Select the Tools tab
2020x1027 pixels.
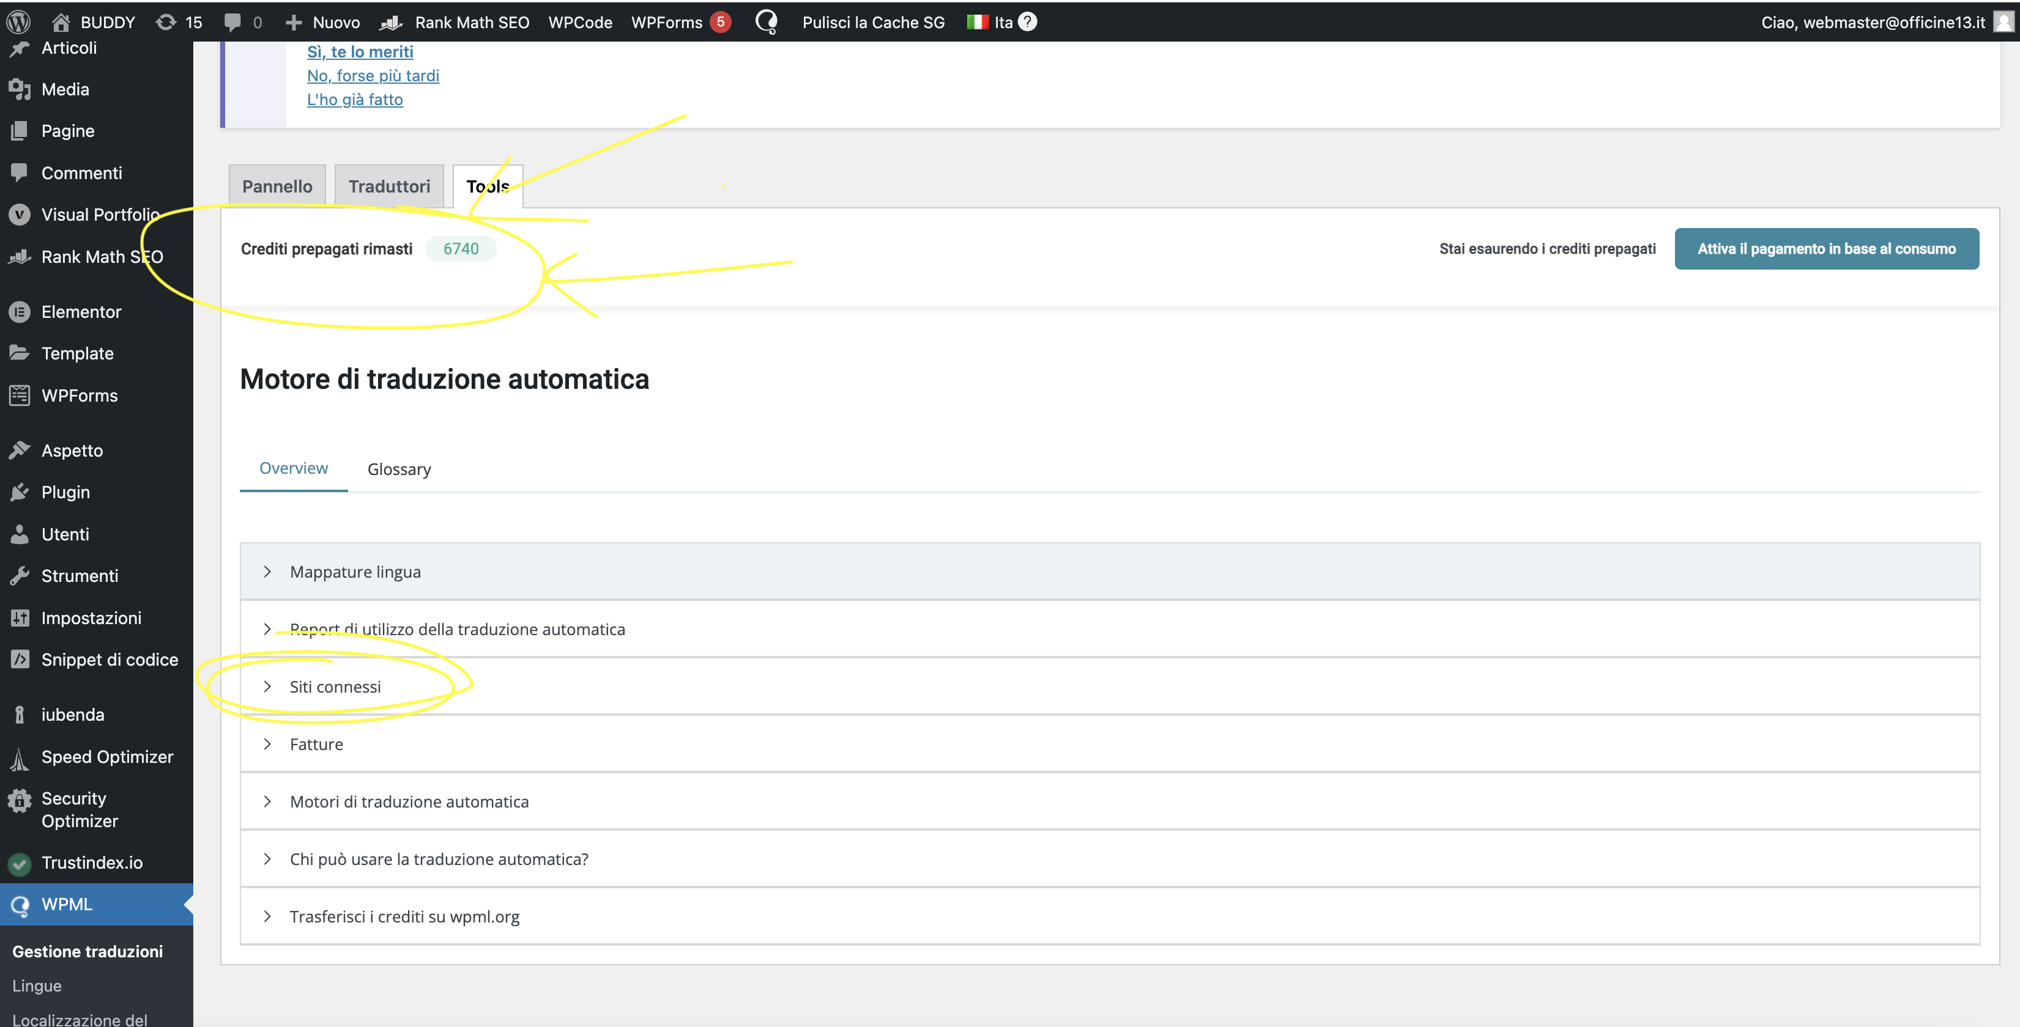pos(488,186)
